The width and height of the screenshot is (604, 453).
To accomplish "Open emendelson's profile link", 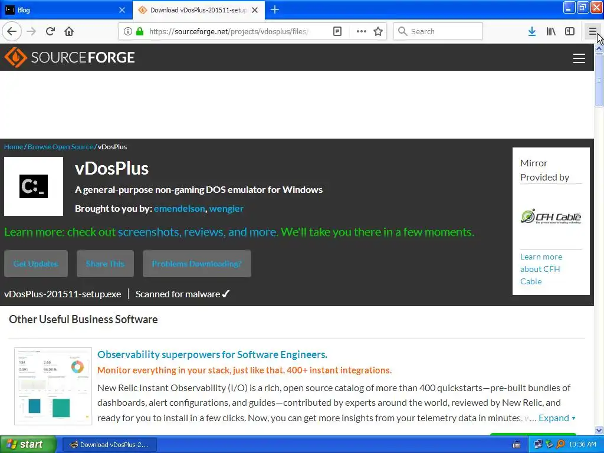I will pos(179,208).
